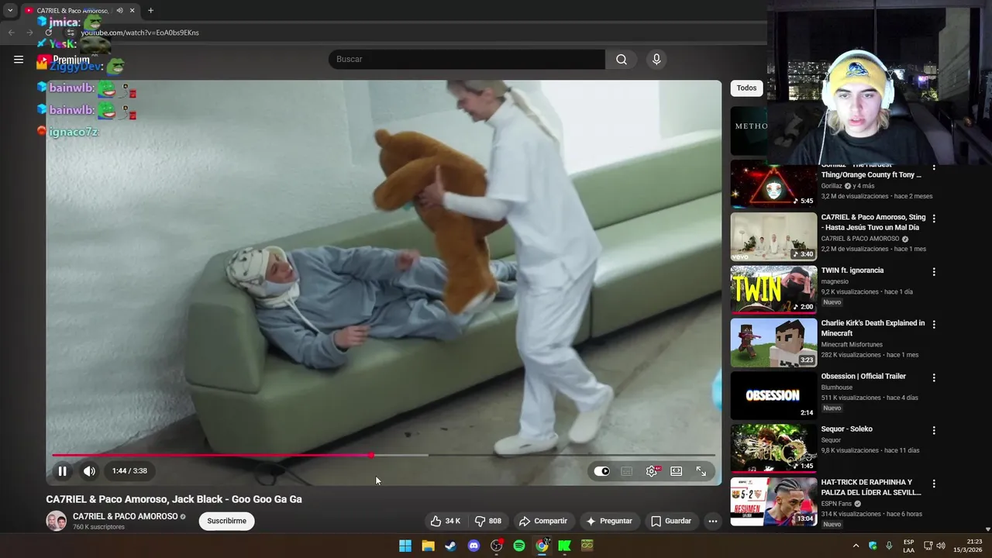Open TWIN ft. ignorancia video title
Viewport: 992px width, 558px height.
[852, 270]
